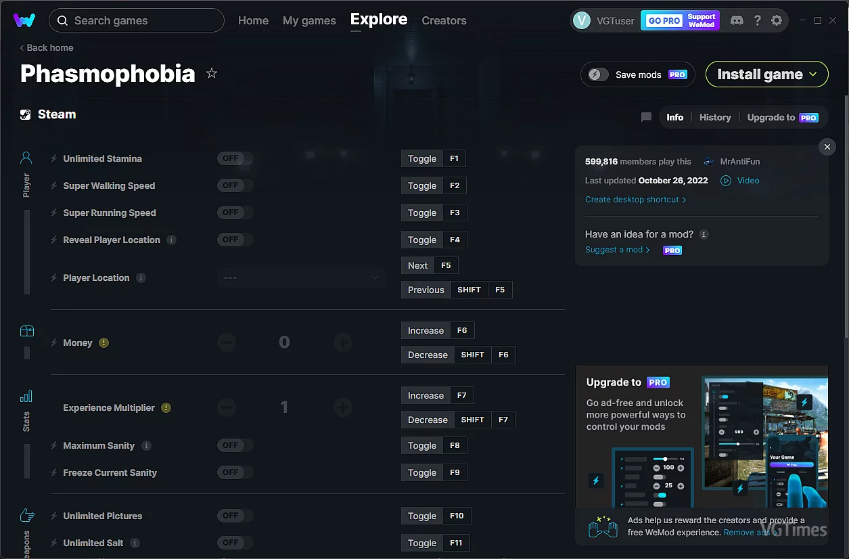Click info icon next to Reveal Player Location
This screenshot has height=559, width=849.
171,240
